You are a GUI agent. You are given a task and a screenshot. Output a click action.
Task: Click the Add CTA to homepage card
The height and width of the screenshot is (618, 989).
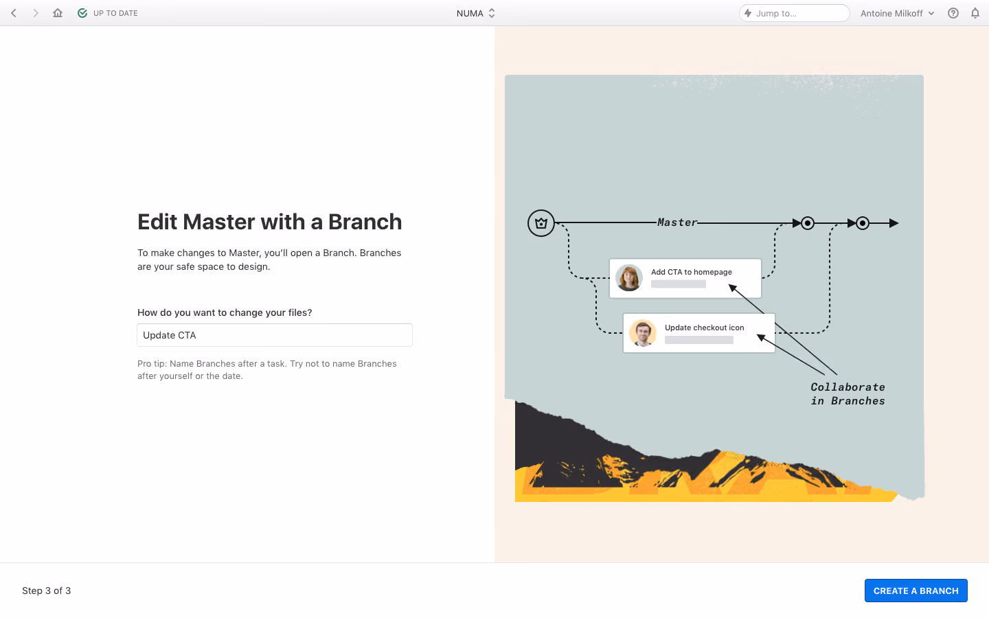(685, 278)
